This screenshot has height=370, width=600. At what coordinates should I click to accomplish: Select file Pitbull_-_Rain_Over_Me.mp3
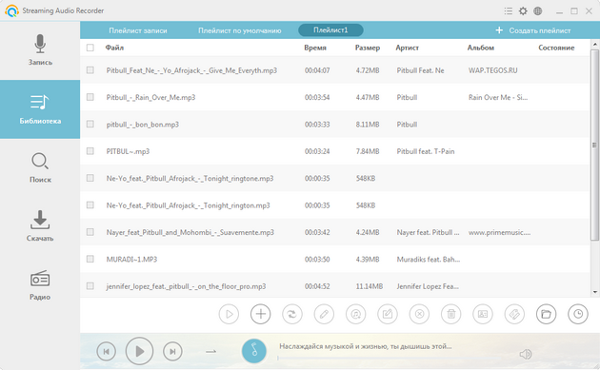pos(150,97)
